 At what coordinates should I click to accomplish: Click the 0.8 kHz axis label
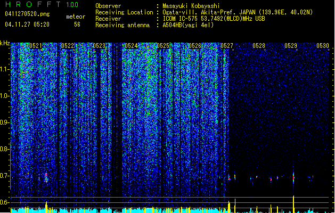4,149
